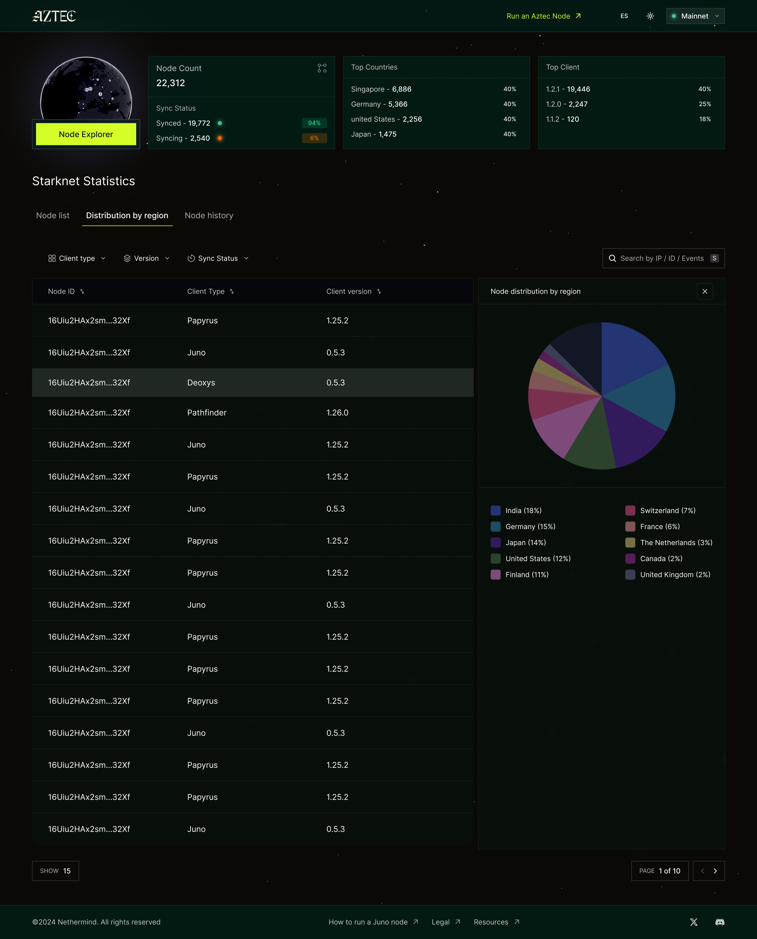Click the Germany (15%) color swatch
Screen dimensions: 757x939
click(495, 527)
